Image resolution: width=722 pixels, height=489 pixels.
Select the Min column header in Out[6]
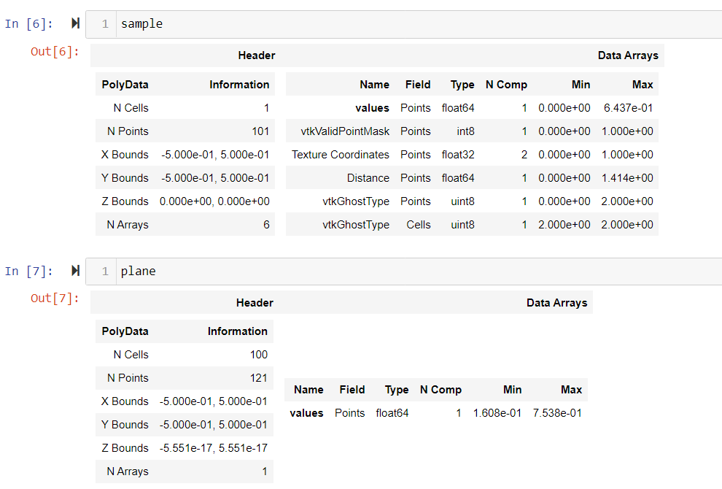tap(581, 84)
